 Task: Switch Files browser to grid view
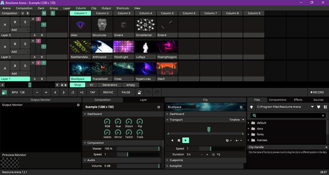click(x=325, y=107)
